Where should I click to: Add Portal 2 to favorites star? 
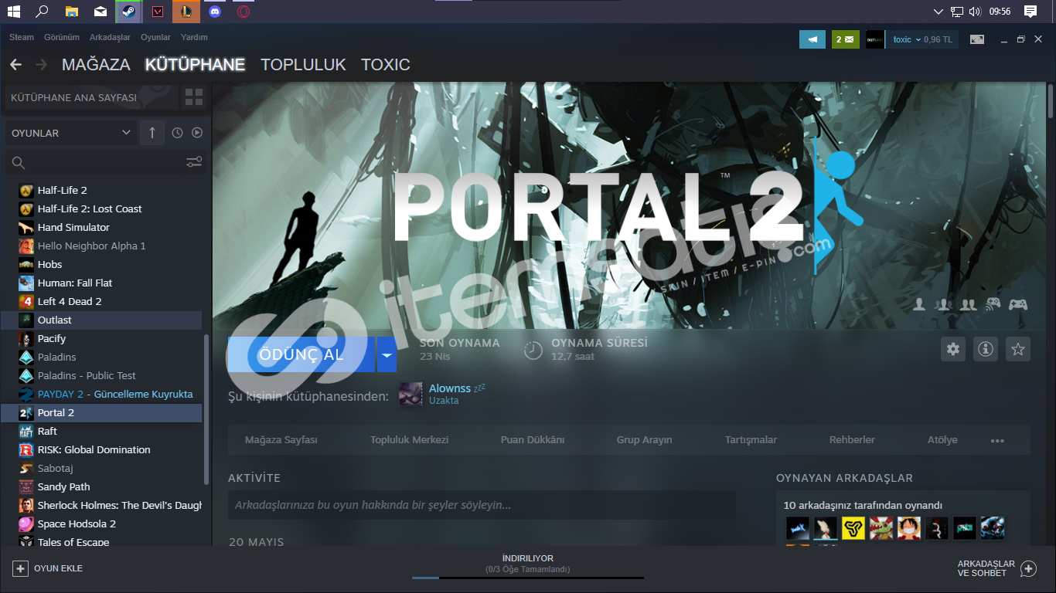point(1018,349)
